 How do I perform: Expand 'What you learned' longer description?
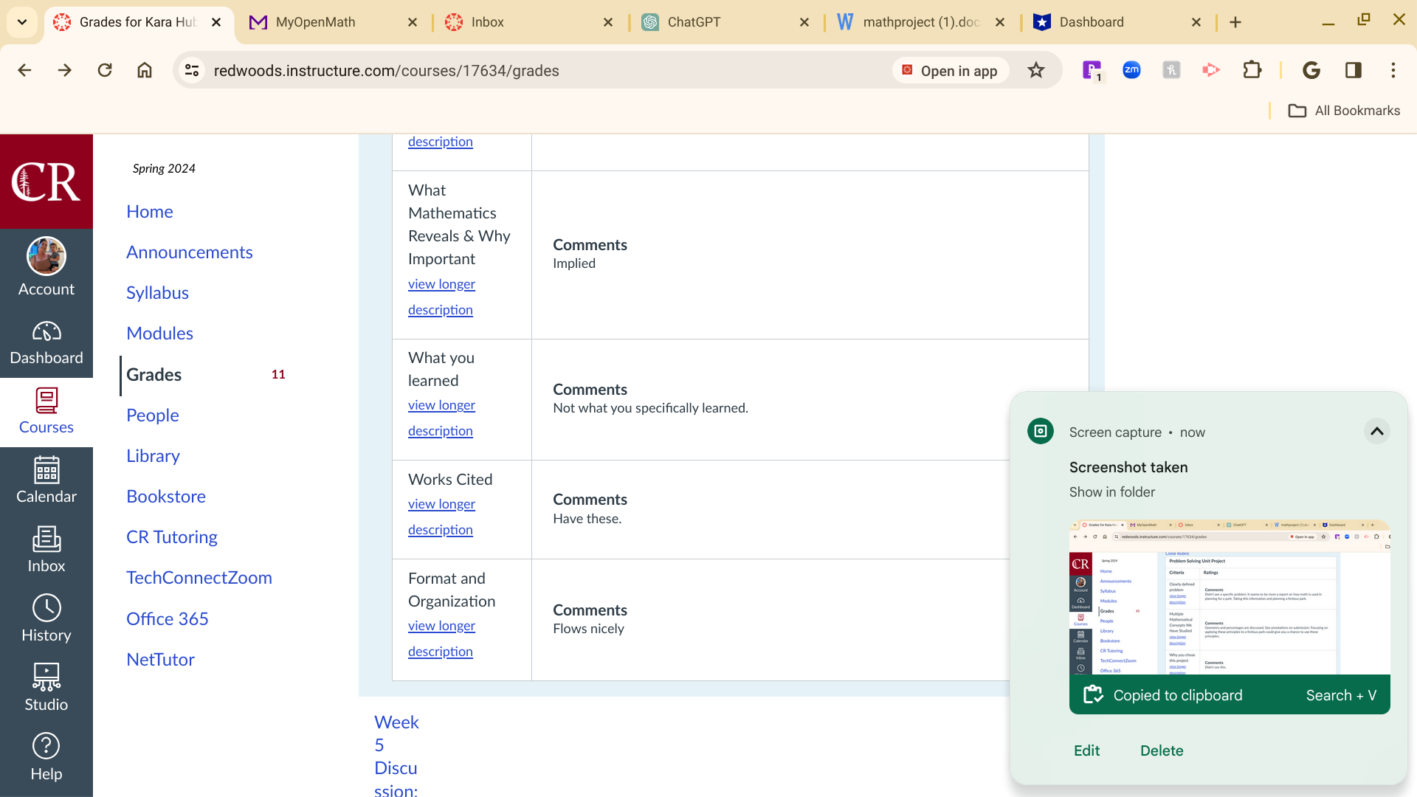441,418
